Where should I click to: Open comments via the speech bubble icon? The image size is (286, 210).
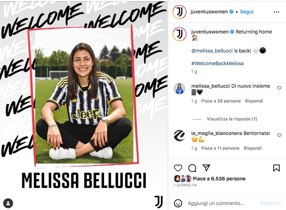tap(192, 168)
